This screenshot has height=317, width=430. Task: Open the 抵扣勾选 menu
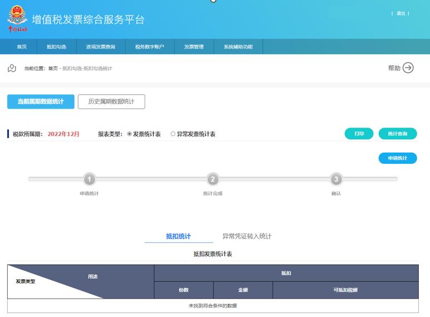pos(57,47)
